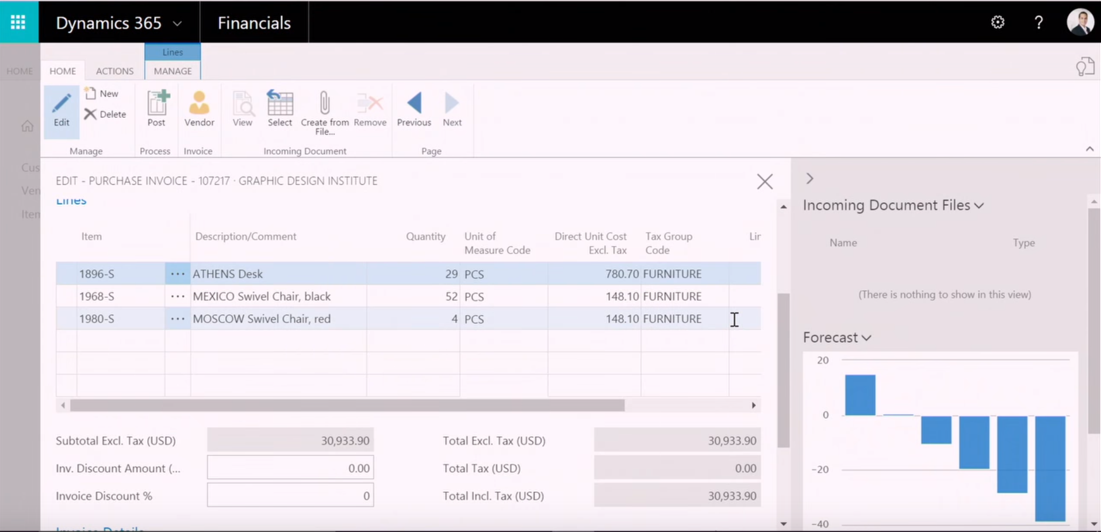Create a New invoice
Screen dimensions: 1101x532
(102, 93)
